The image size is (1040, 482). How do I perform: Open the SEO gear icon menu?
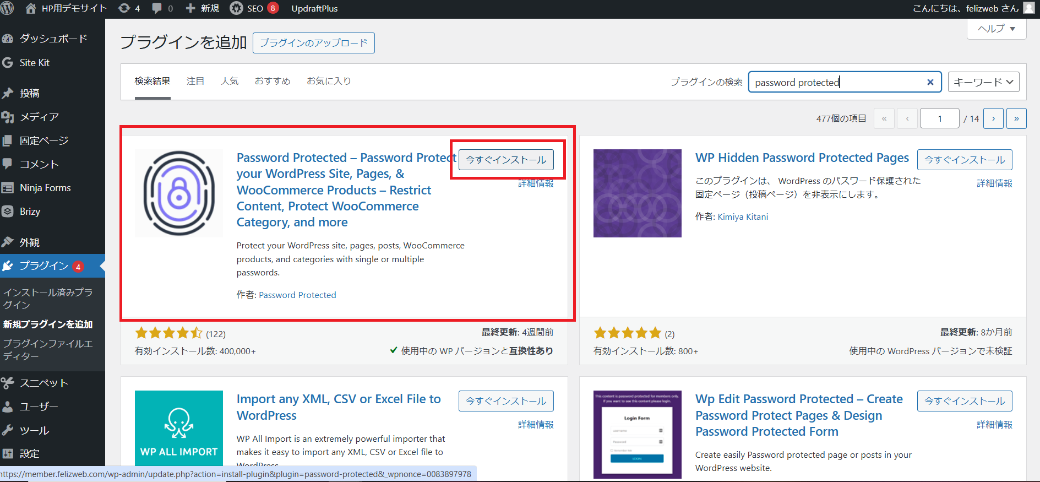pos(236,8)
